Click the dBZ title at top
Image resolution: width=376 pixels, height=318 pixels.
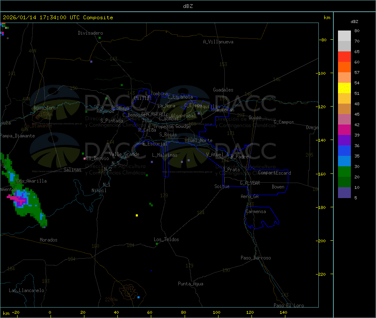[188, 6]
